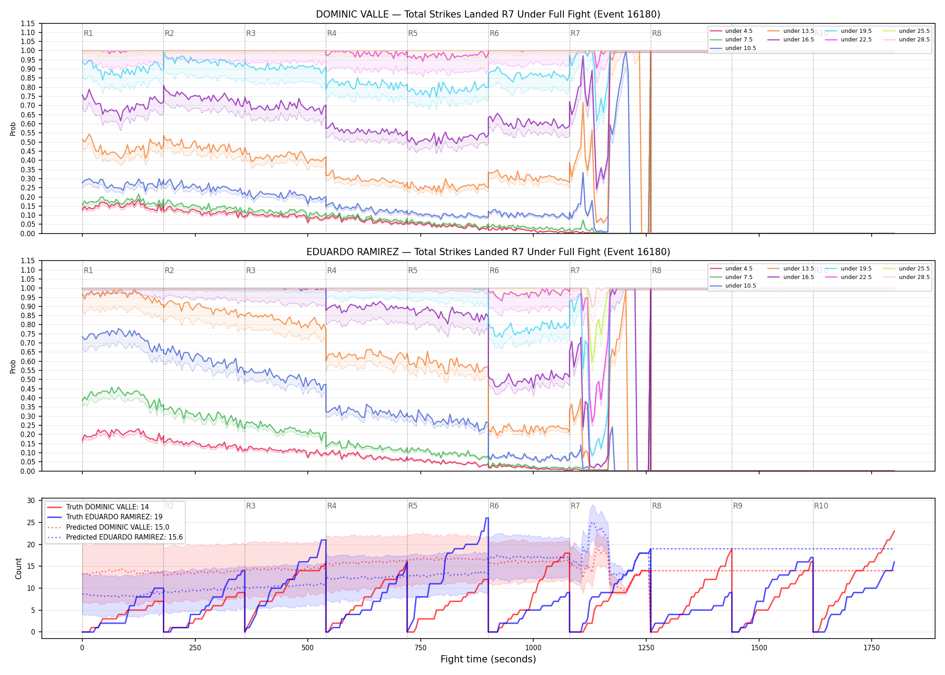The image size is (945, 675).
Task: Click the DOMINIC VALLE chart title
Action: click(488, 14)
